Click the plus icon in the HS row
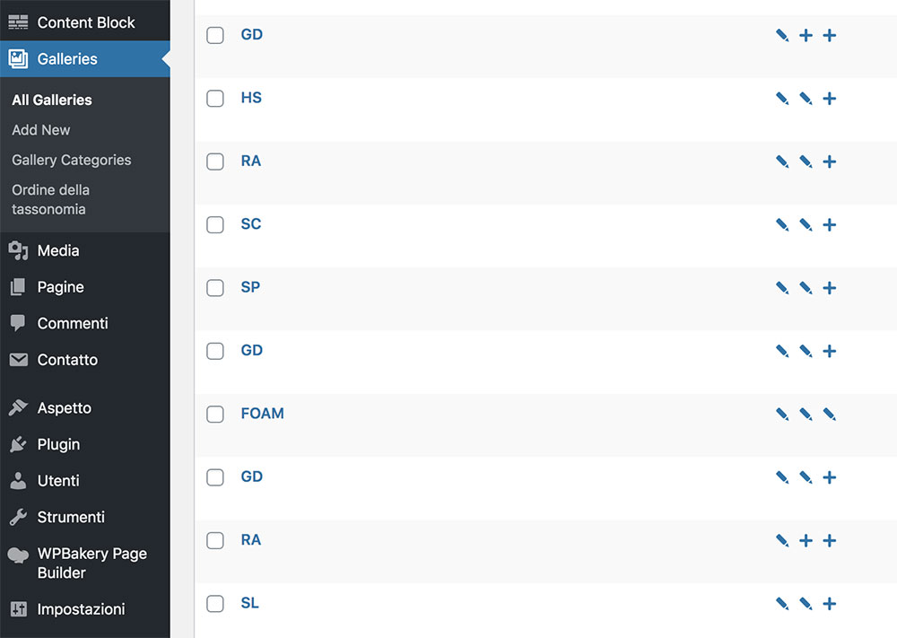The width and height of the screenshot is (897, 638). tap(830, 99)
